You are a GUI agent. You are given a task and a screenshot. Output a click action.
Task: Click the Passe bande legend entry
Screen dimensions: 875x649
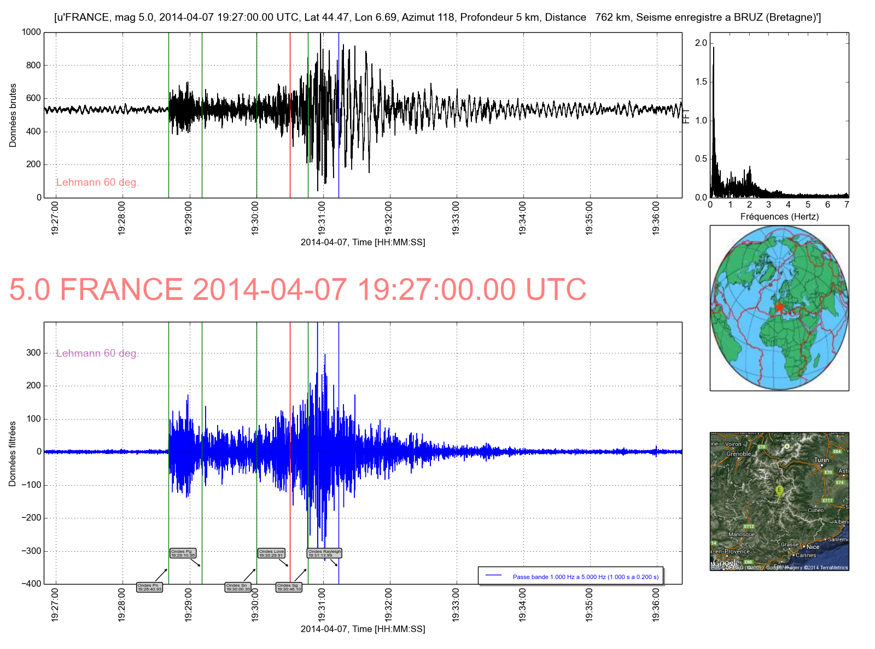tap(585, 577)
